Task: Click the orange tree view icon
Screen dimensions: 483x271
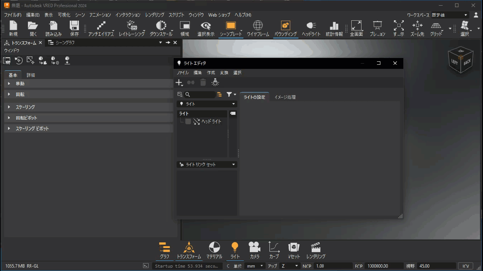Action: (220, 94)
